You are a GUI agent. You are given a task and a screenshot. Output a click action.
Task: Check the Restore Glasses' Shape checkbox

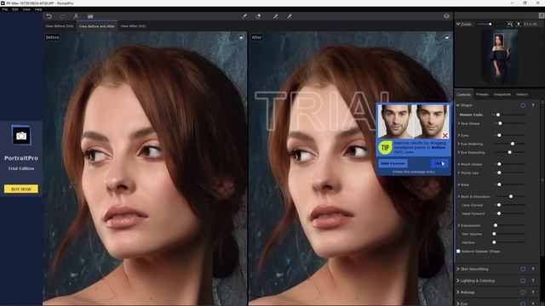pyautogui.click(x=458, y=252)
